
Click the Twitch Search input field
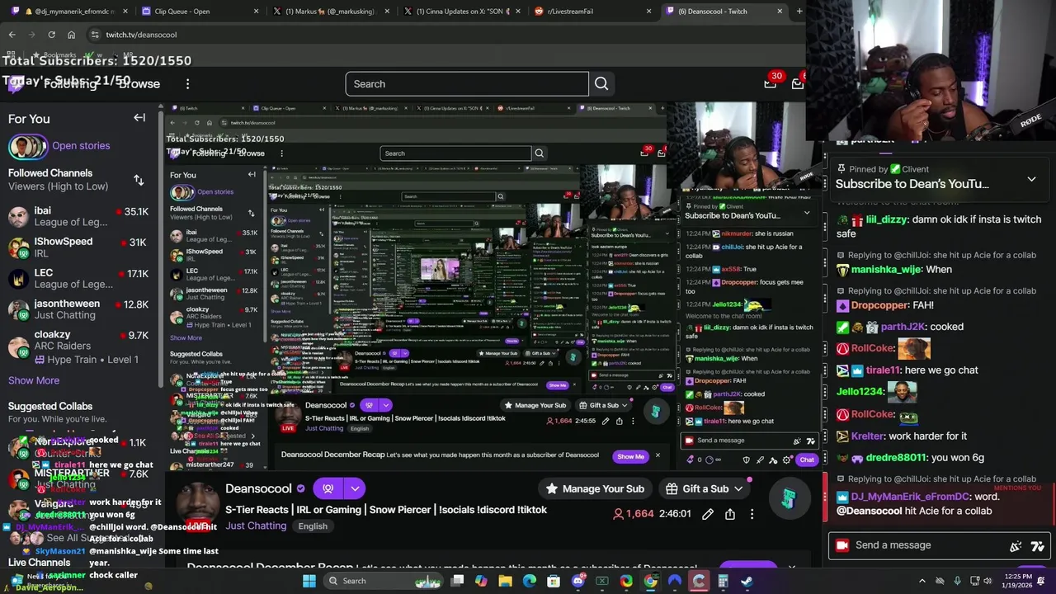pos(467,83)
